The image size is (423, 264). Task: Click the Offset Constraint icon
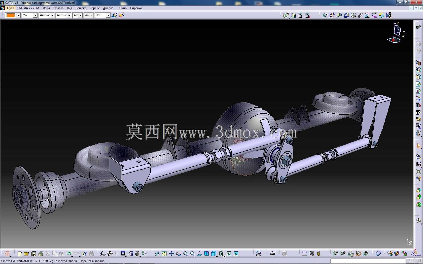[339, 15]
